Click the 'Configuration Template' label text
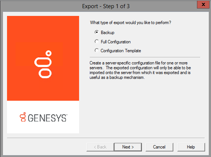Screen dimensions: 211x157 (121, 51)
